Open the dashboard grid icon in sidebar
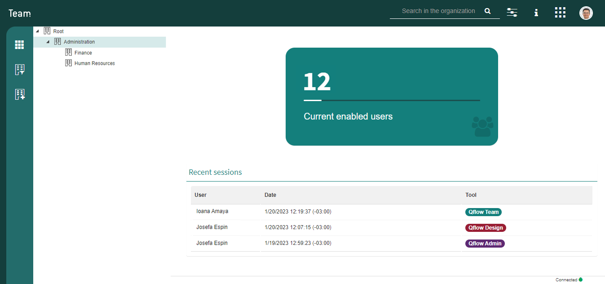This screenshot has width=605, height=284. point(19,44)
